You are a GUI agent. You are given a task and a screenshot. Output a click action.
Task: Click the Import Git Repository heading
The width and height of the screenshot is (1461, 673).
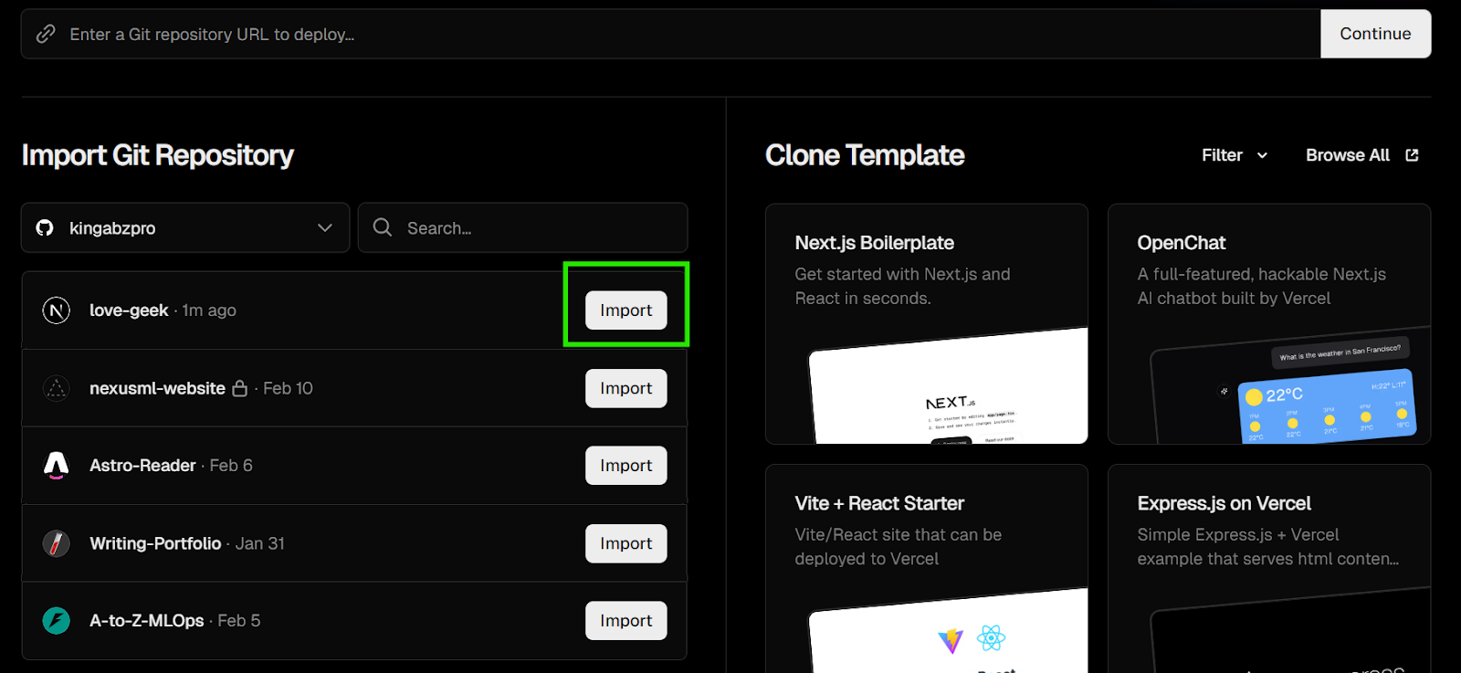(x=158, y=155)
